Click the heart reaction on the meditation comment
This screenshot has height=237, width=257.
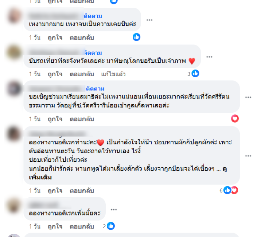point(235,118)
